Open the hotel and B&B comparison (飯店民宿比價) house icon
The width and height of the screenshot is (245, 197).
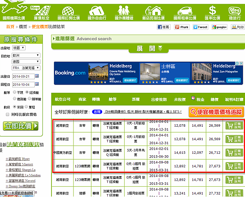click(153, 13)
